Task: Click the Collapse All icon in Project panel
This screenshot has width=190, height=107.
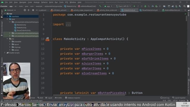Action: (28, 10)
